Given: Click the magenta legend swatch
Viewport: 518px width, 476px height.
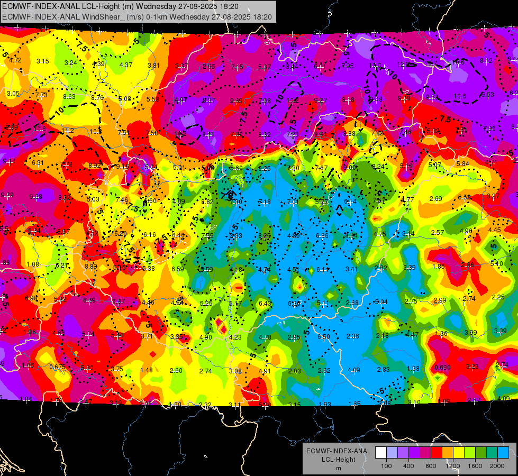Looking at the screenshot, I should click(425, 453).
